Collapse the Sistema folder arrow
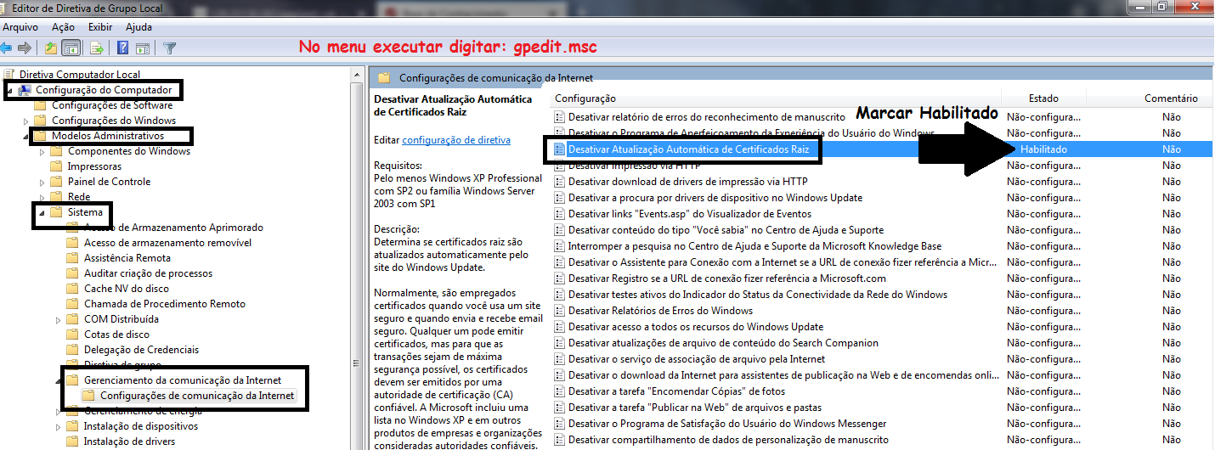The image size is (1215, 450). pyautogui.click(x=42, y=212)
